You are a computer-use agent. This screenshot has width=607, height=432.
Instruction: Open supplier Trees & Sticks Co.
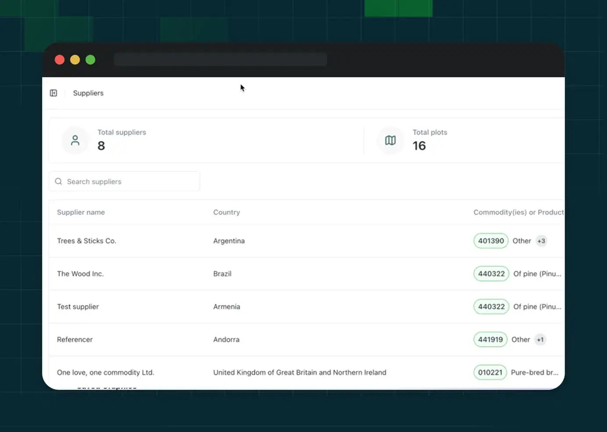click(x=86, y=241)
